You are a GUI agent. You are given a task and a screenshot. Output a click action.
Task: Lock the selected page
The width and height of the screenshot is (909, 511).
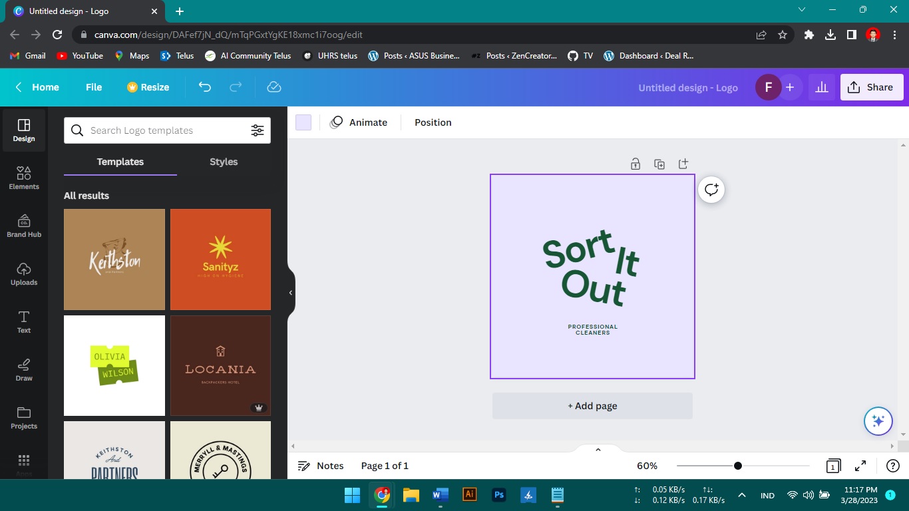click(x=636, y=163)
